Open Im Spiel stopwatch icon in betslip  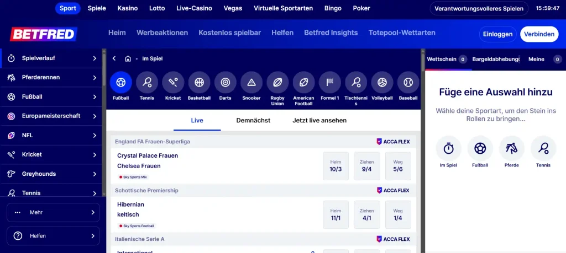[448, 148]
